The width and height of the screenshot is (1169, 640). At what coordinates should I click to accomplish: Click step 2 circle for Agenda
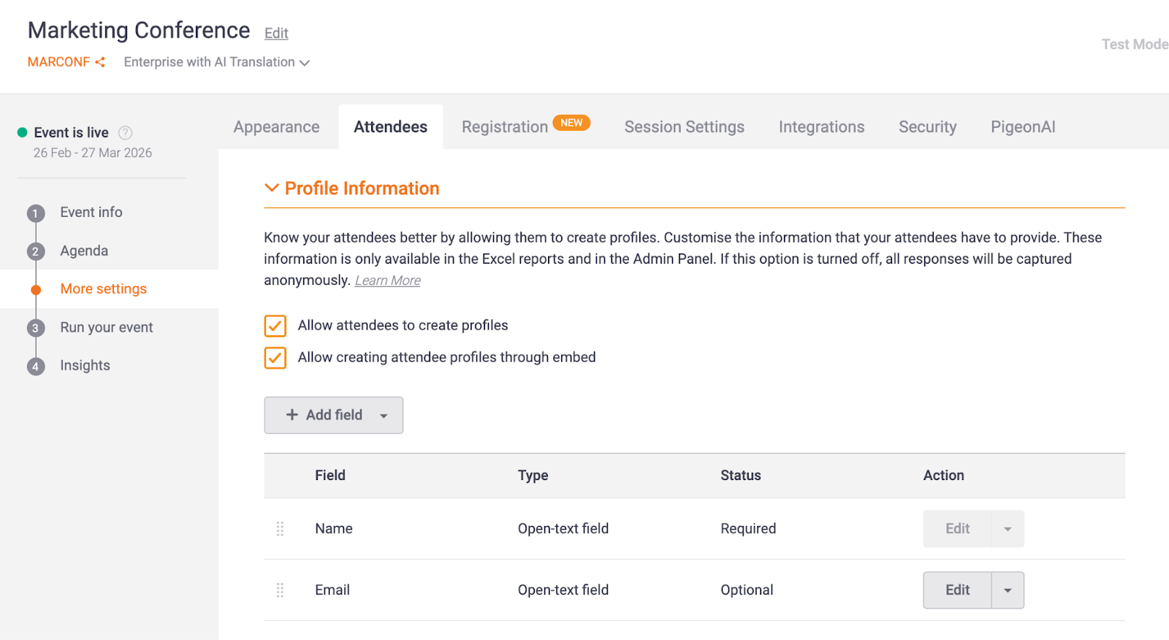click(x=35, y=251)
